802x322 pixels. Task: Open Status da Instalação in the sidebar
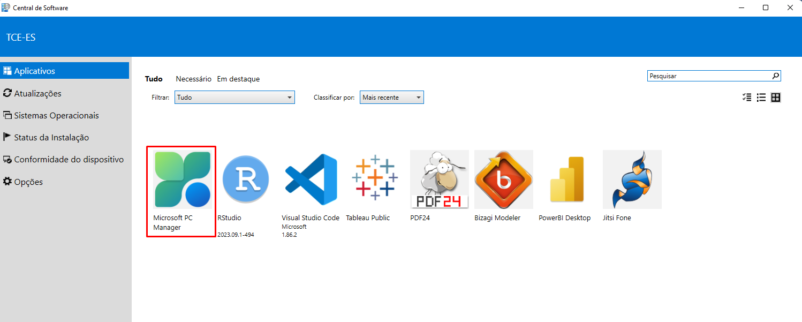click(x=64, y=137)
